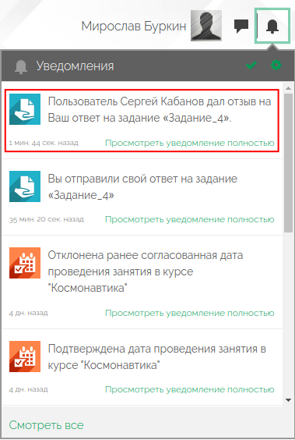Screen dimensions: 295x440
Task: Click the calendar icon of the 'Отклонена ранее согласованная дата' notification
Action: pyautogui.click(x=25, y=263)
